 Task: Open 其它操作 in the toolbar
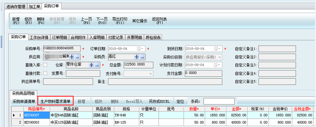click(x=140, y=21)
